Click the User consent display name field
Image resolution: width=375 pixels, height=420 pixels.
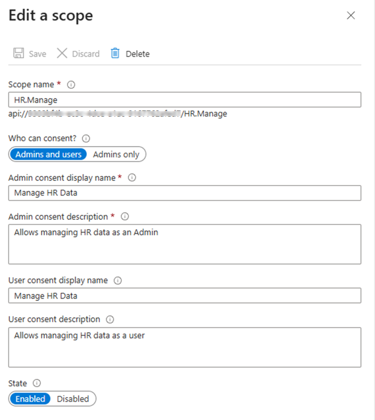pyautogui.click(x=184, y=296)
